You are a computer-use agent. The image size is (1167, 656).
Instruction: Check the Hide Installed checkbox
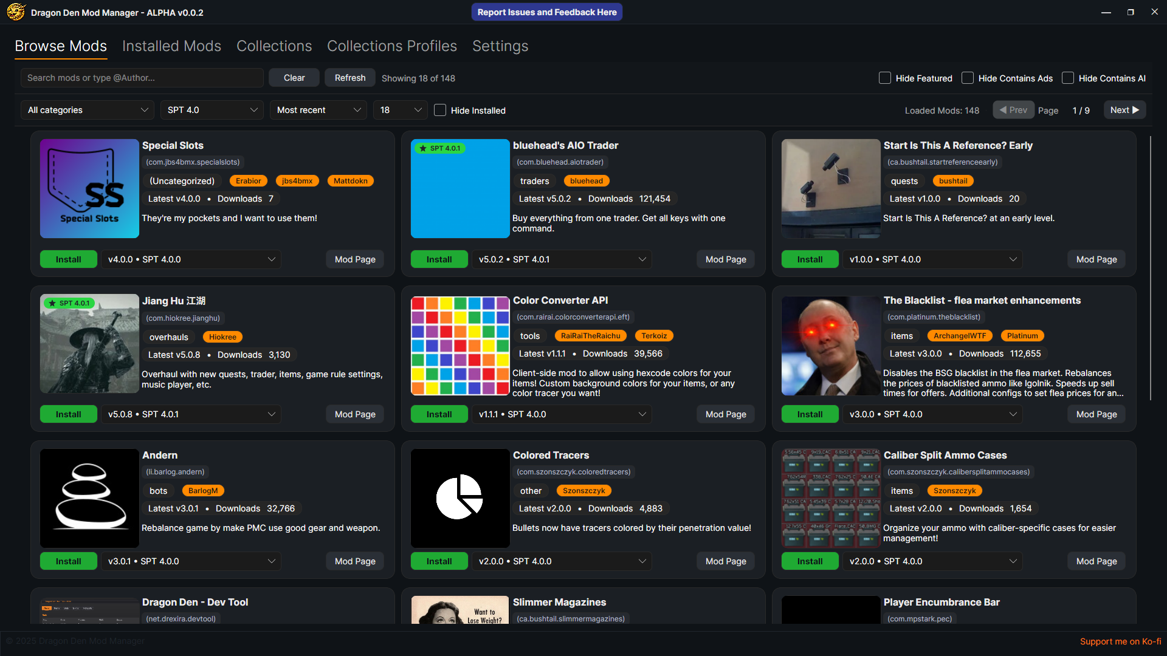pos(440,110)
